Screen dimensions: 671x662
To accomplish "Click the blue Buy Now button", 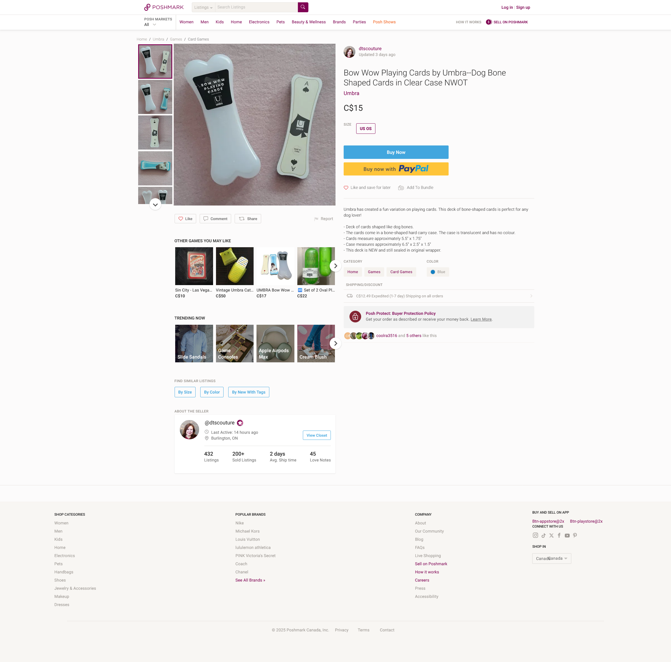I will pyautogui.click(x=396, y=152).
